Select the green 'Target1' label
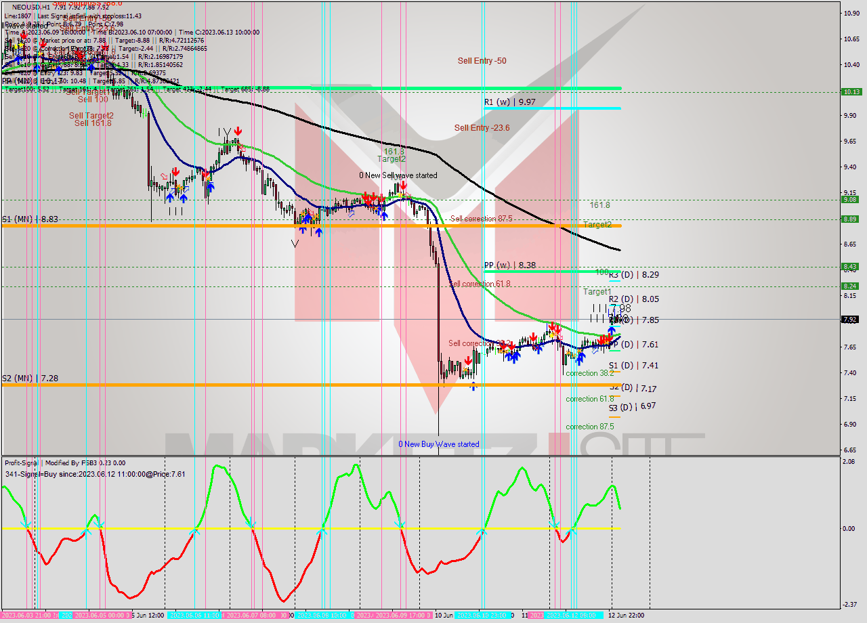Screen dimensions: 867x623 click(597, 291)
